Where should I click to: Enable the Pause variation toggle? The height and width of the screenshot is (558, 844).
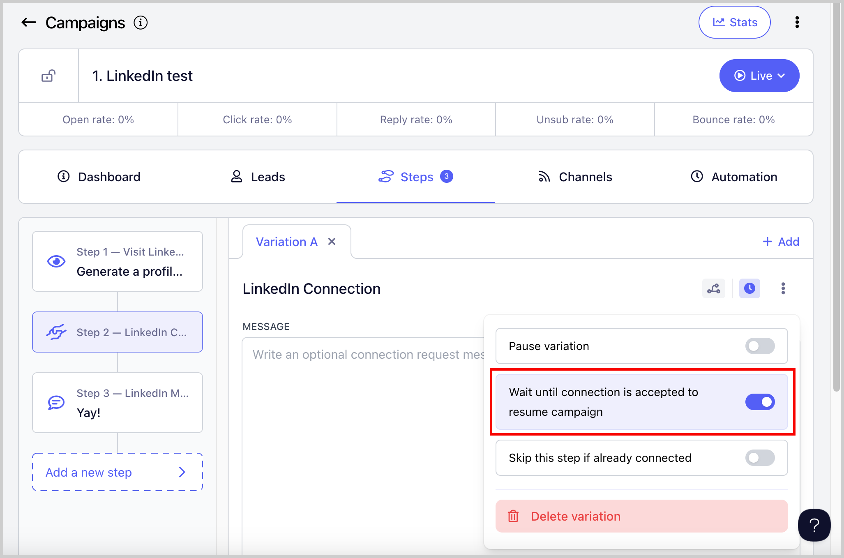(760, 346)
